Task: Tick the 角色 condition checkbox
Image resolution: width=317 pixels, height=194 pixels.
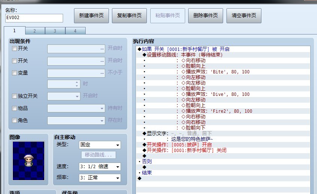Action: [14, 120]
